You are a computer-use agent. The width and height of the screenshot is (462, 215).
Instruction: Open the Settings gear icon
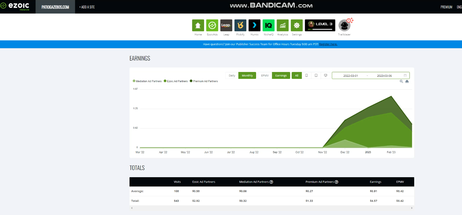click(x=297, y=25)
